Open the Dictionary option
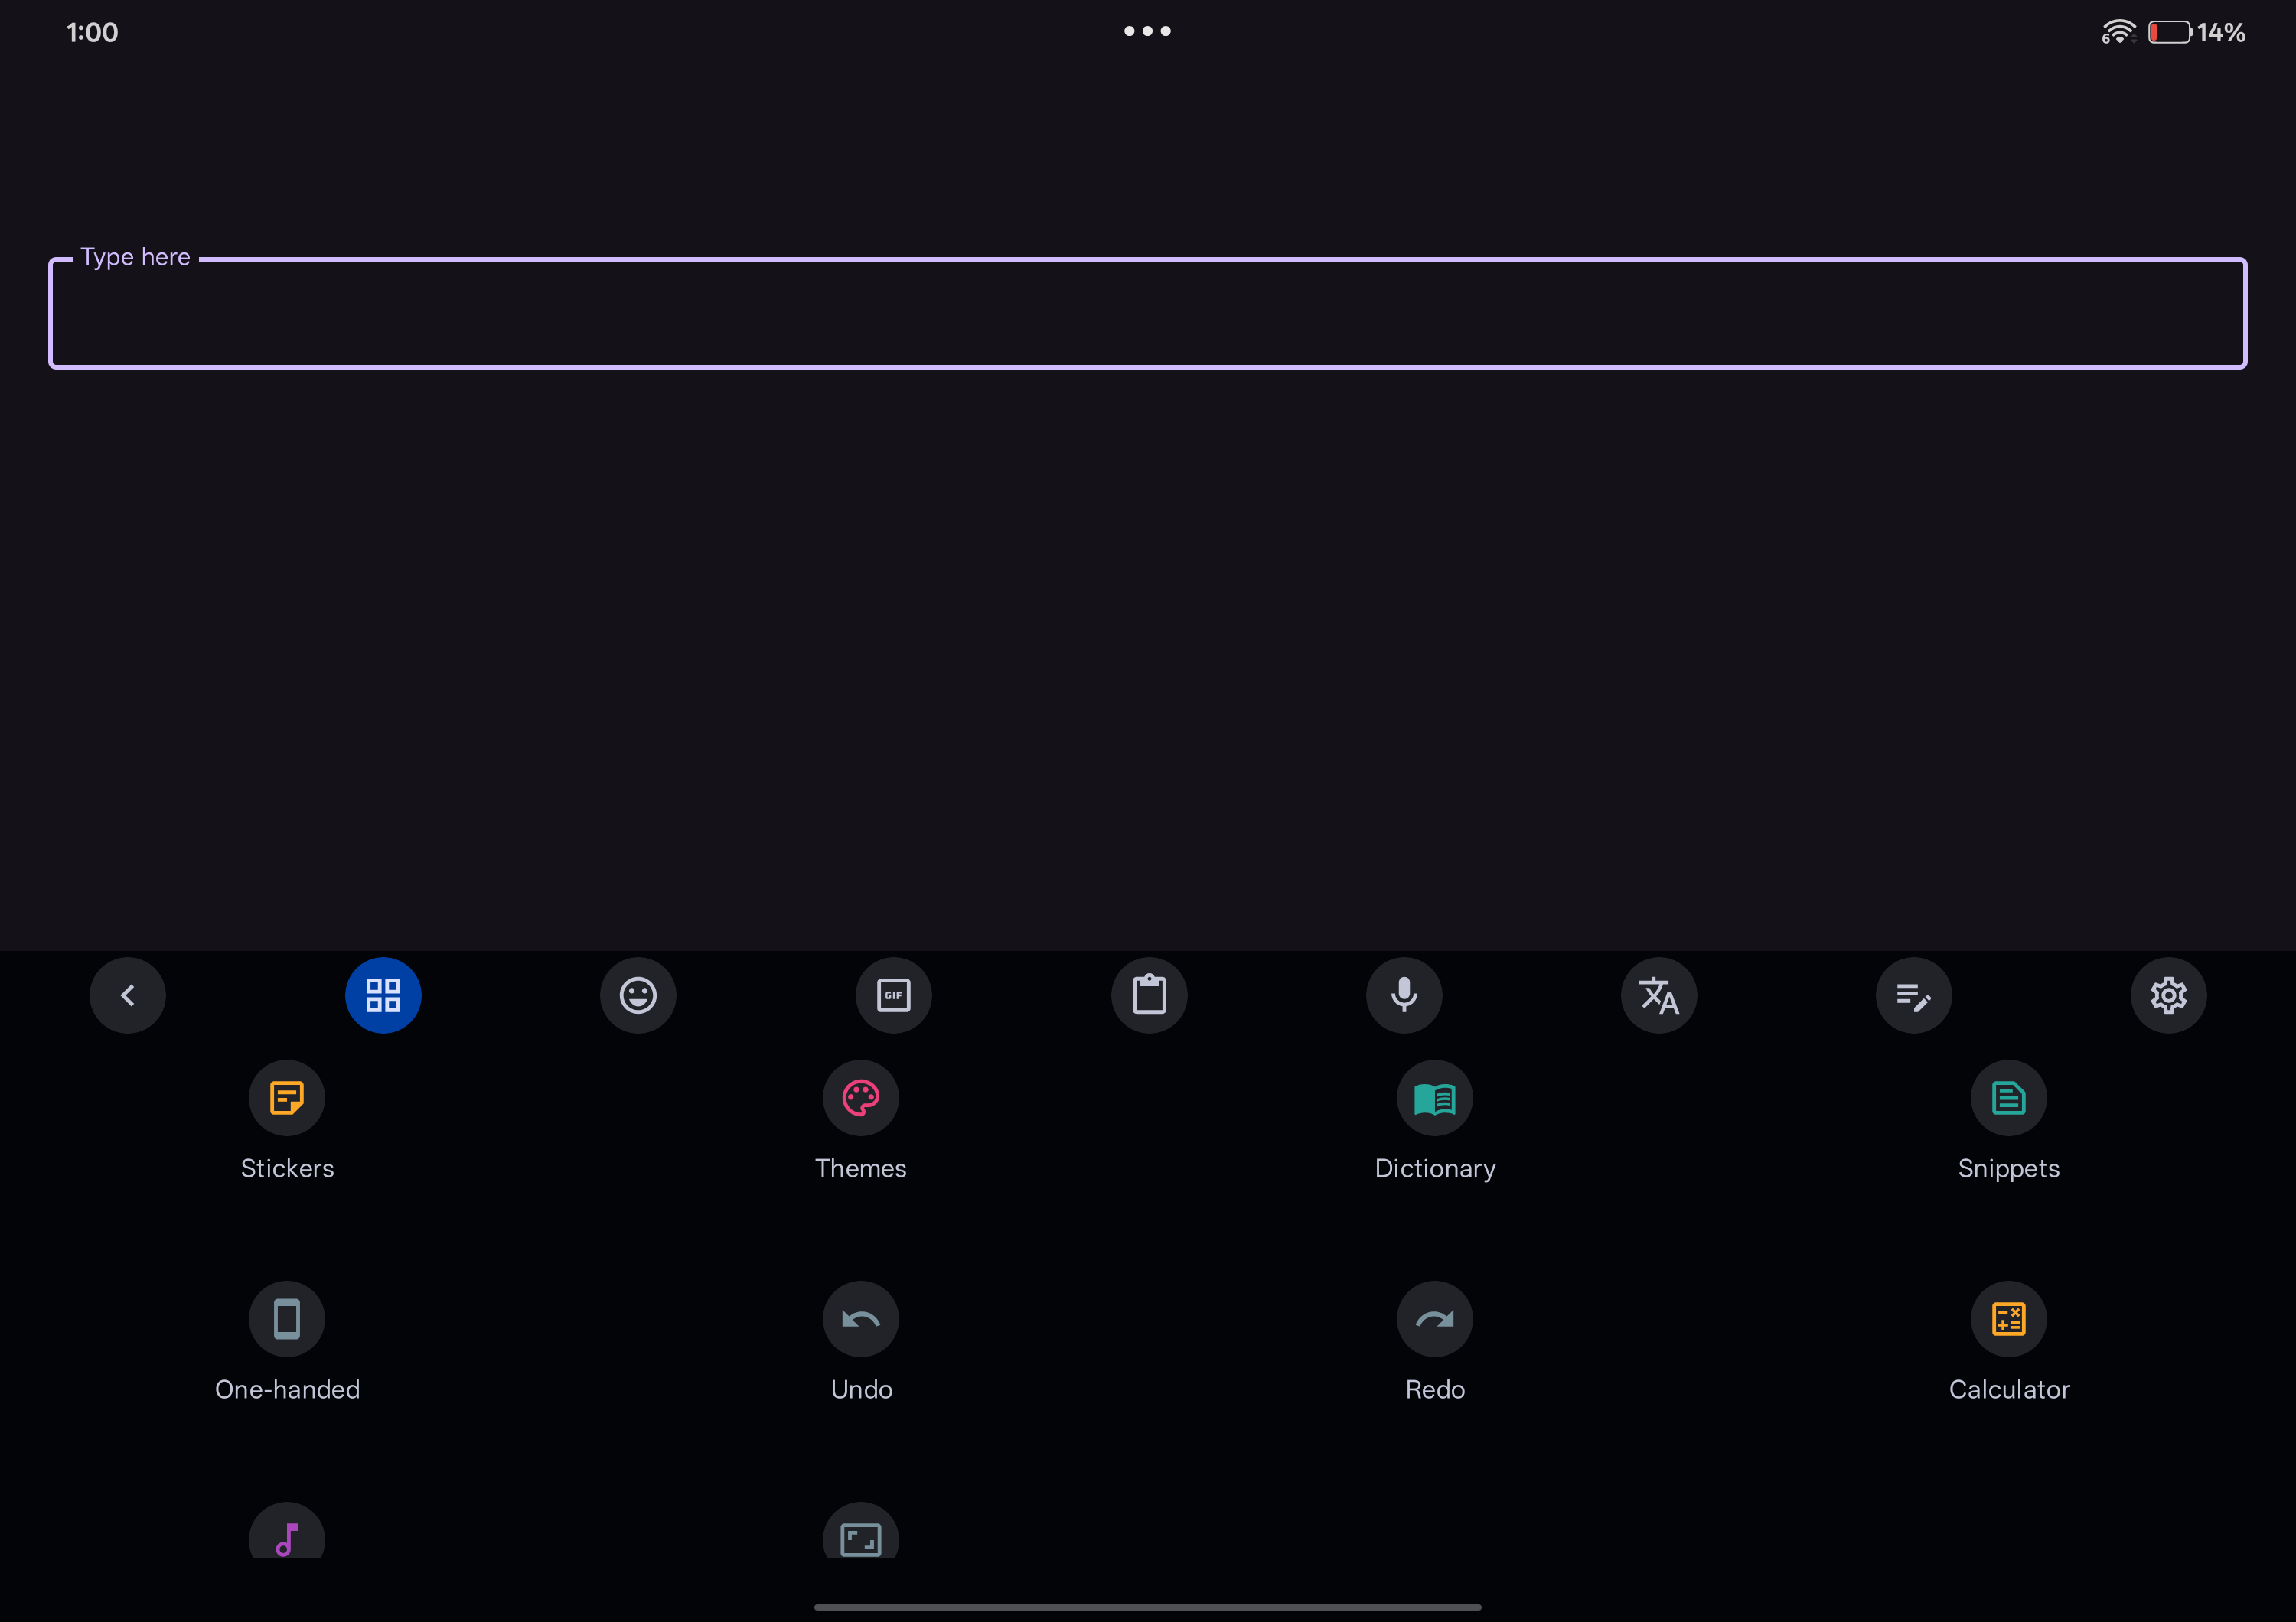 [1435, 1122]
